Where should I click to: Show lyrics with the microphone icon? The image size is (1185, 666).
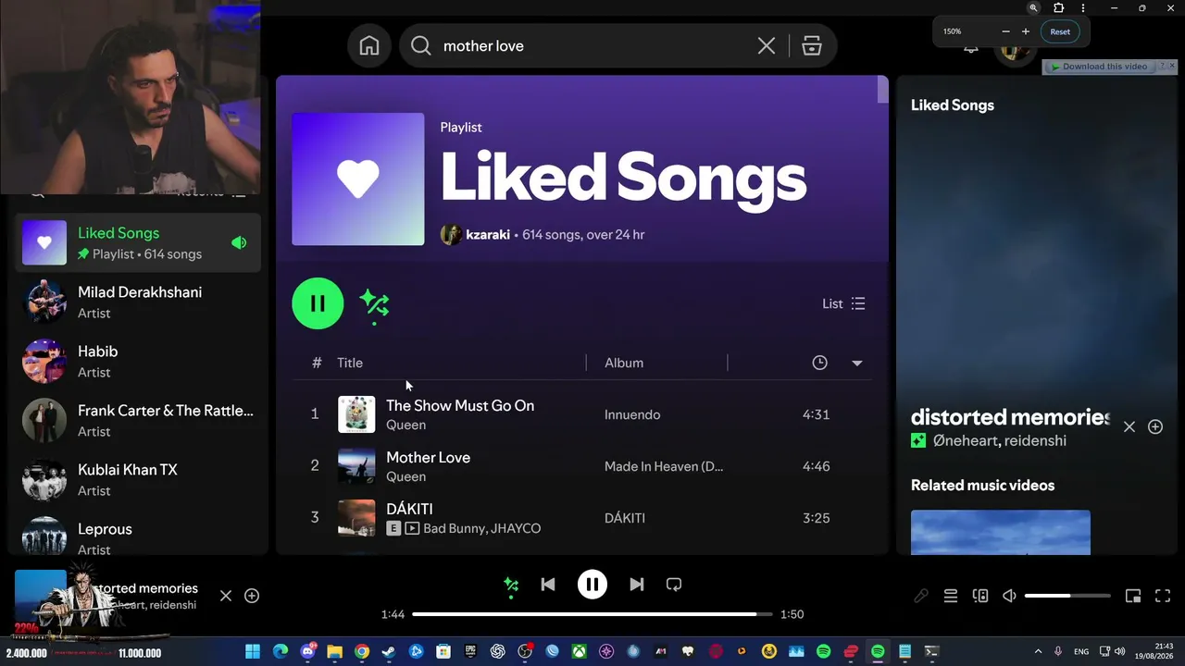[x=921, y=597]
